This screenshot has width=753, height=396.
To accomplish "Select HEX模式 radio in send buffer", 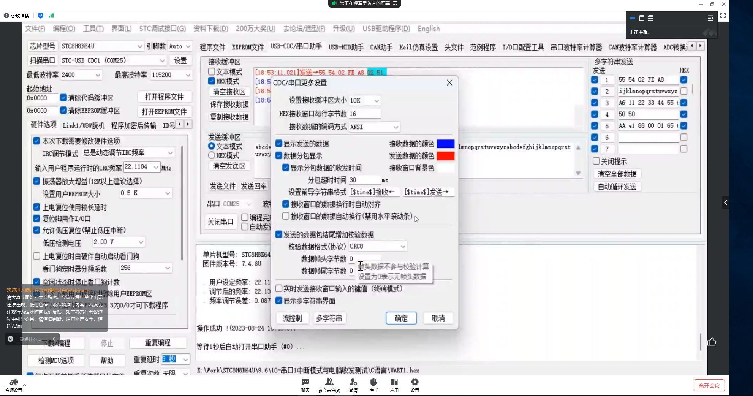I will (212, 155).
